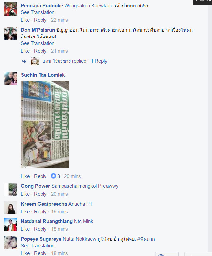The height and width of the screenshot is (256, 212).
Task: Like Suchin Tae Lomlek's newspaper photo comment
Action: click(25, 176)
